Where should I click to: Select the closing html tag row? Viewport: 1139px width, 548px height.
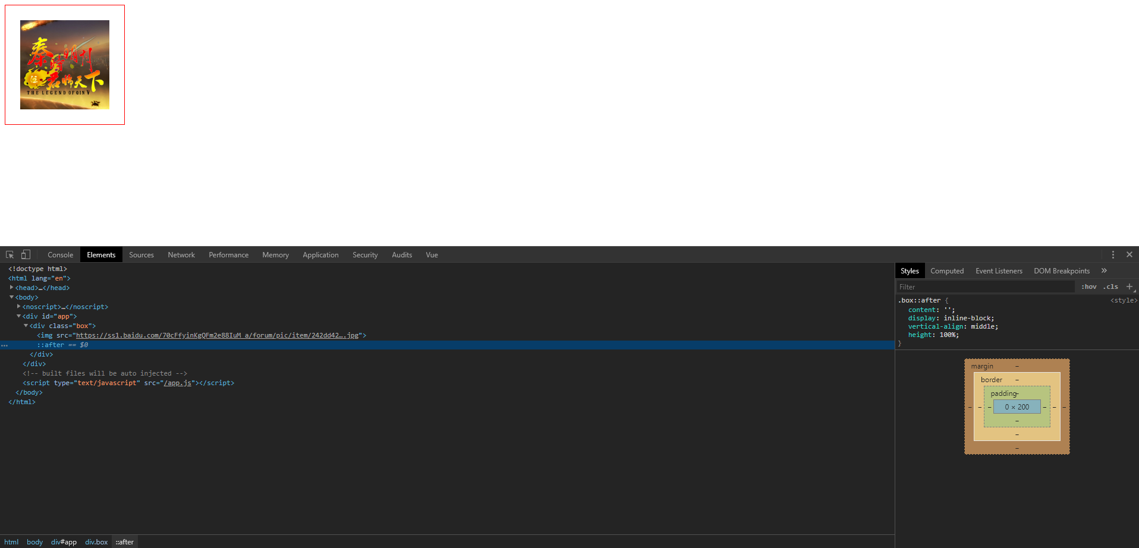pos(22,402)
